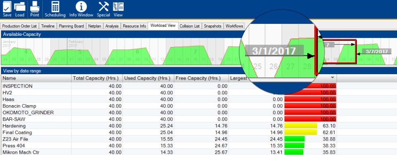397x155 pixels.
Task: Select the HV2 resource row
Action: coord(169,93)
